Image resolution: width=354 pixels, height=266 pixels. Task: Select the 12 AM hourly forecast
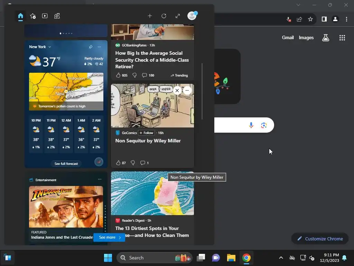(x=66, y=134)
